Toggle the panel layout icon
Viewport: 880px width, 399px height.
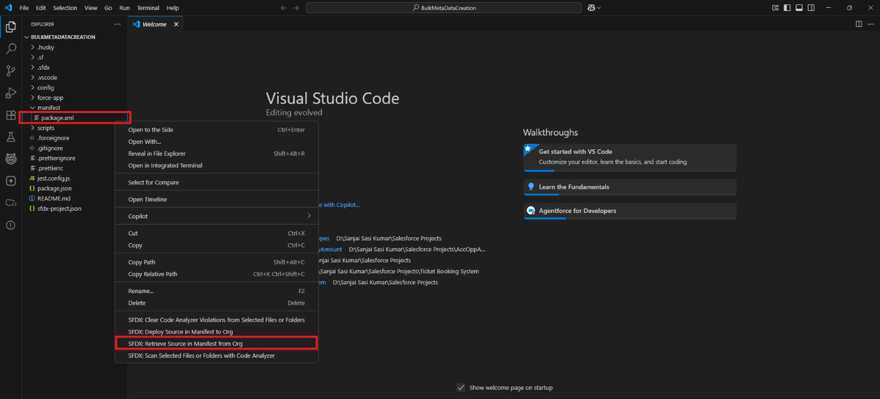pos(799,8)
